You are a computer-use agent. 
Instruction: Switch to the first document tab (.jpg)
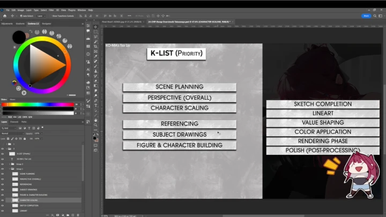coord(122,21)
